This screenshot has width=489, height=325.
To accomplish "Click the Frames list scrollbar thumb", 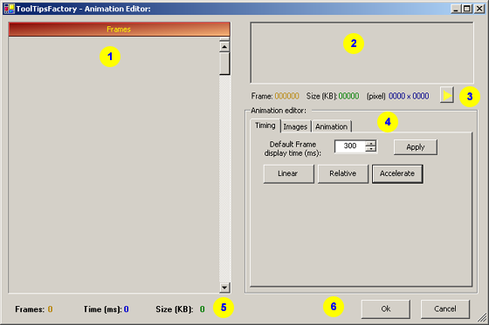I will click(x=224, y=64).
